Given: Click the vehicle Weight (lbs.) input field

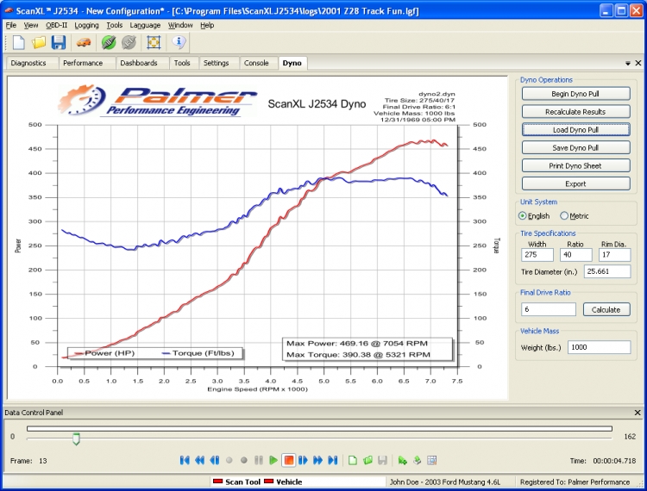Looking at the screenshot, I should coord(599,347).
